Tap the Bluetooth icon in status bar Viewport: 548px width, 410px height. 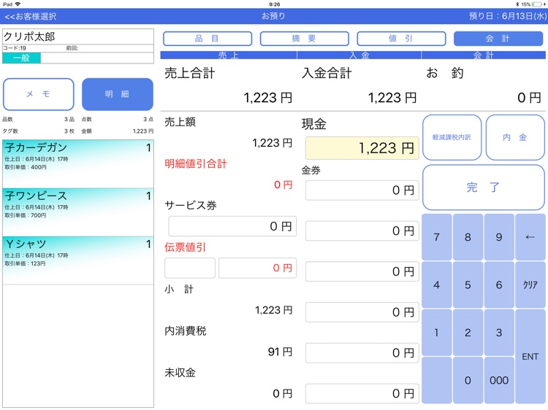(x=517, y=4)
